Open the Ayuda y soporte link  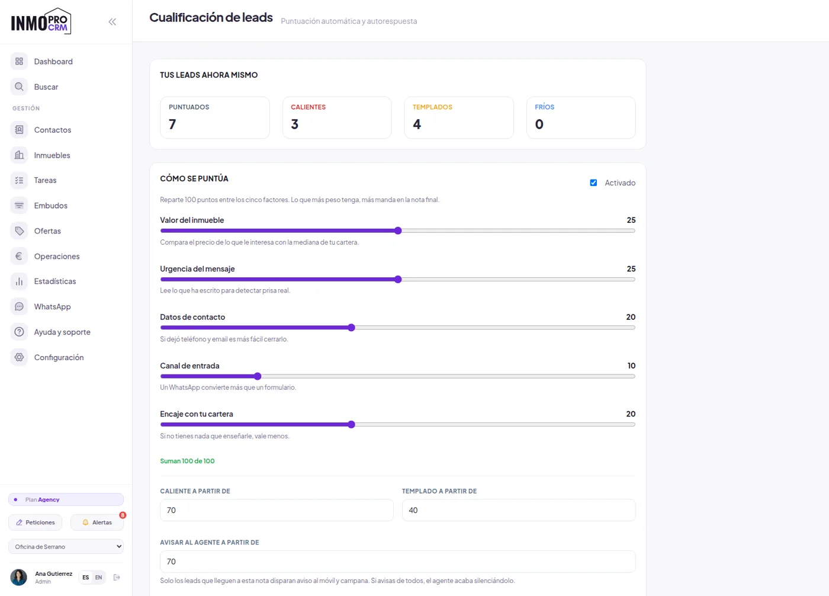pyautogui.click(x=62, y=332)
